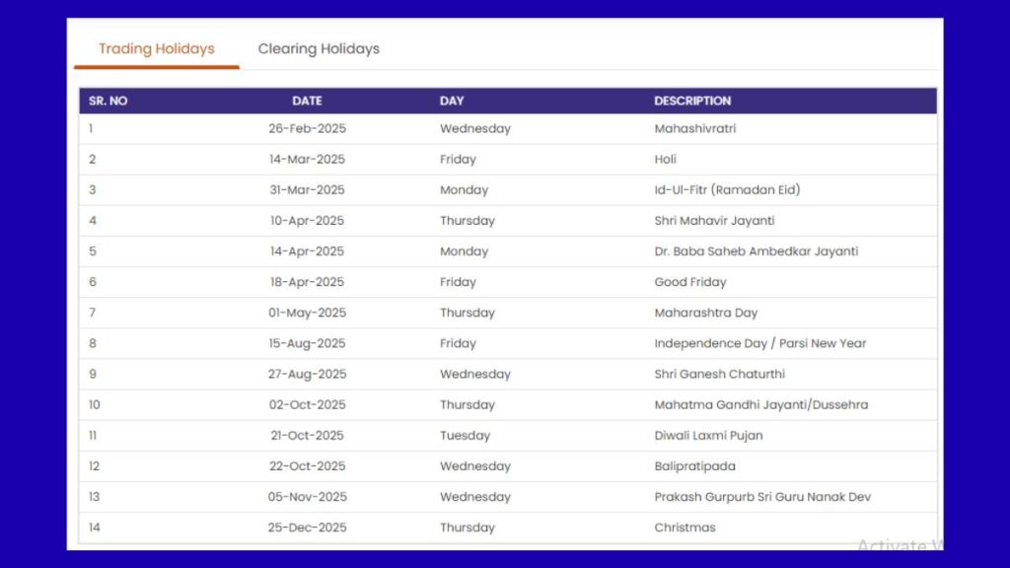Select the Maharashtra Day row
The image size is (1010, 568).
click(x=705, y=313)
